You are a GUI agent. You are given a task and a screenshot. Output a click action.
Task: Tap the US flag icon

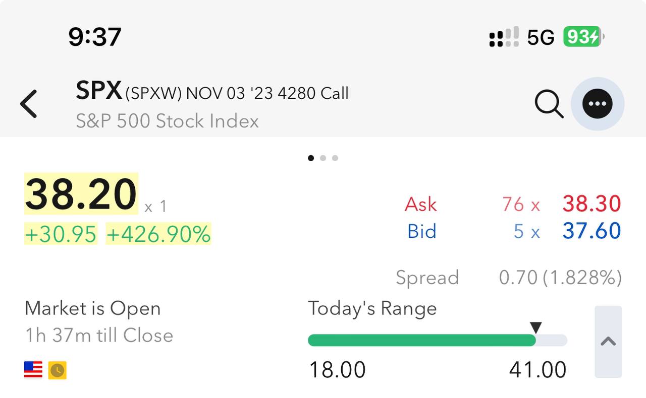(33, 370)
